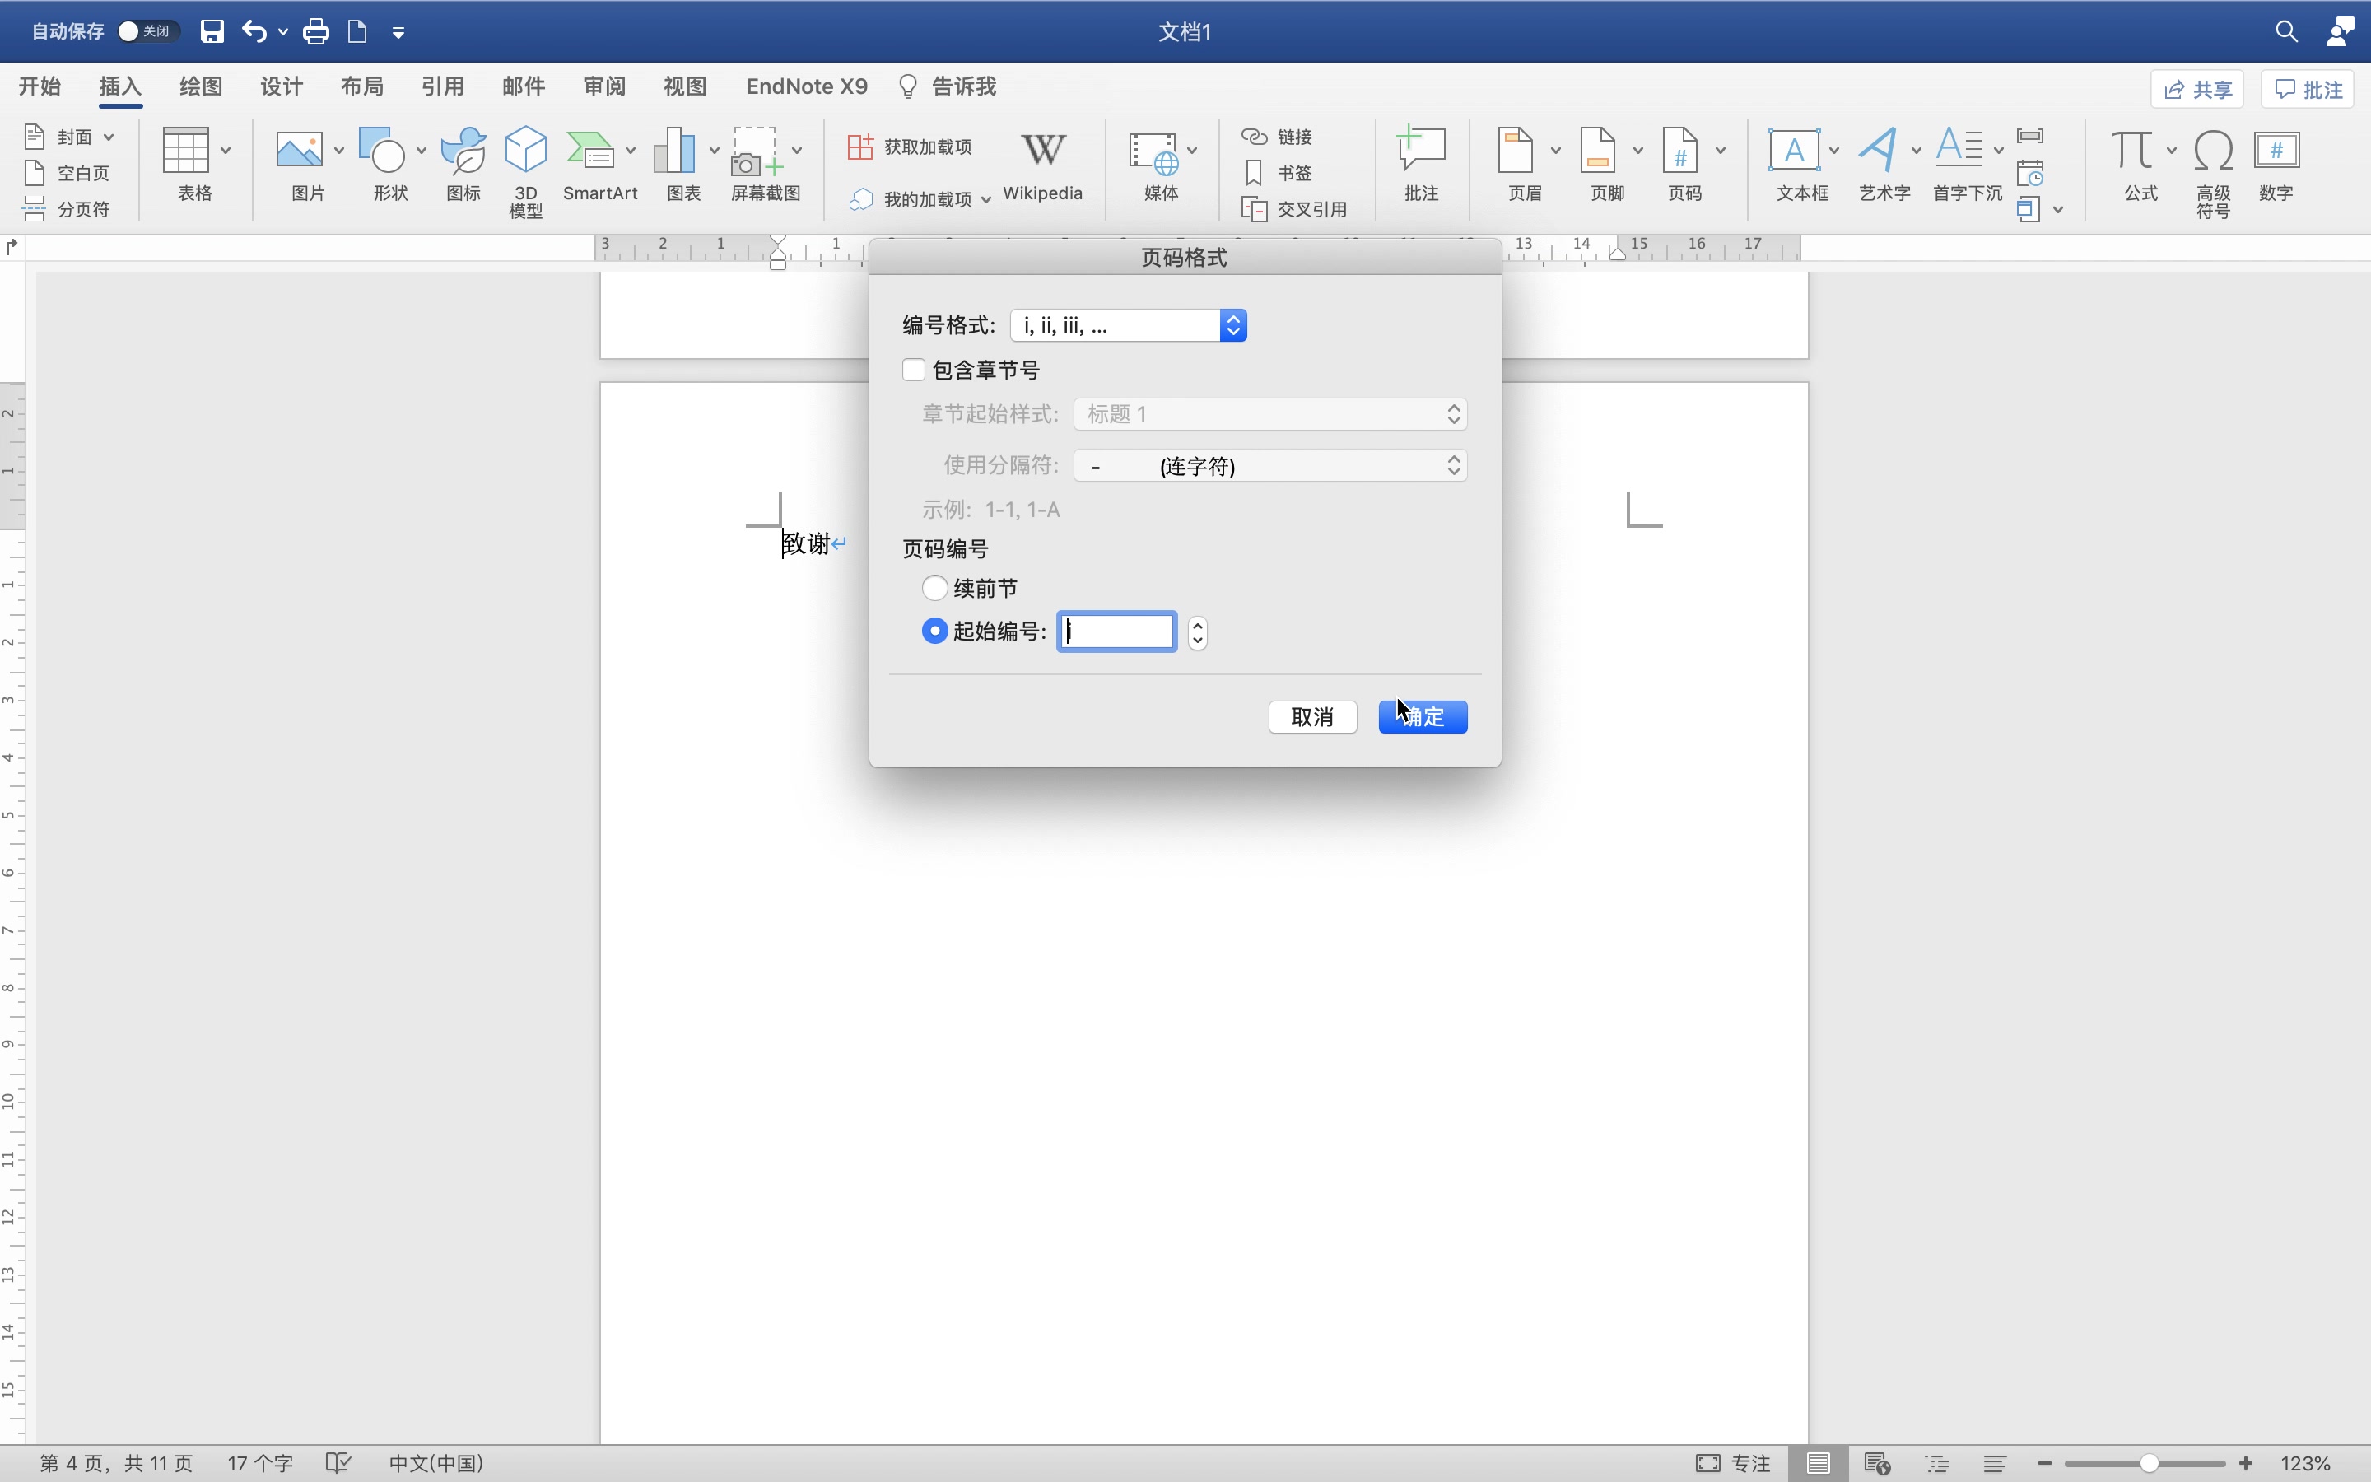Click the 批注 comments button at top right

coord(2308,89)
